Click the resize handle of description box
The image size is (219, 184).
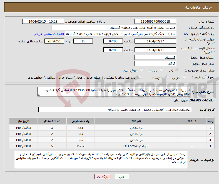(x=39, y=95)
